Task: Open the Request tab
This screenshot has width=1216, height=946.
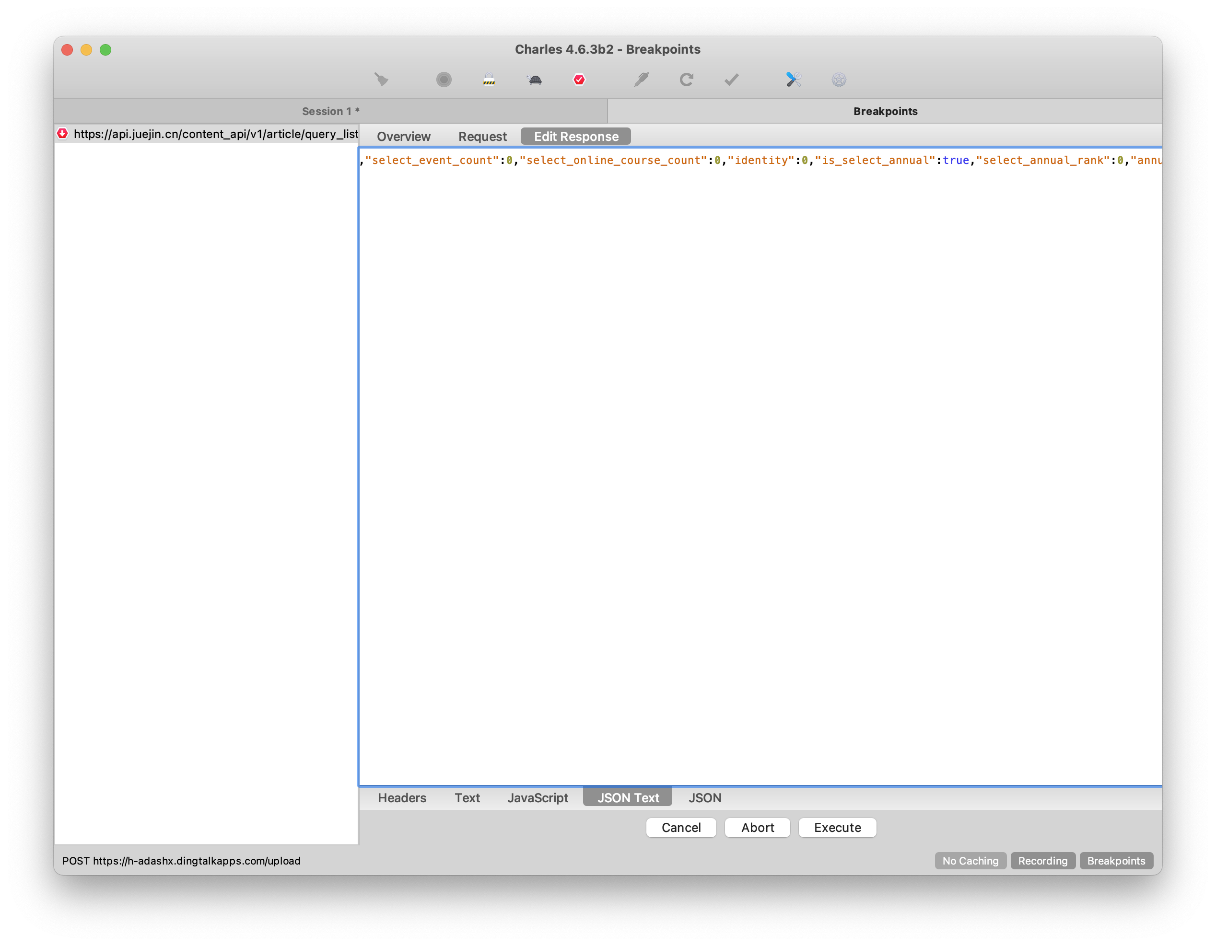Action: coord(482,136)
